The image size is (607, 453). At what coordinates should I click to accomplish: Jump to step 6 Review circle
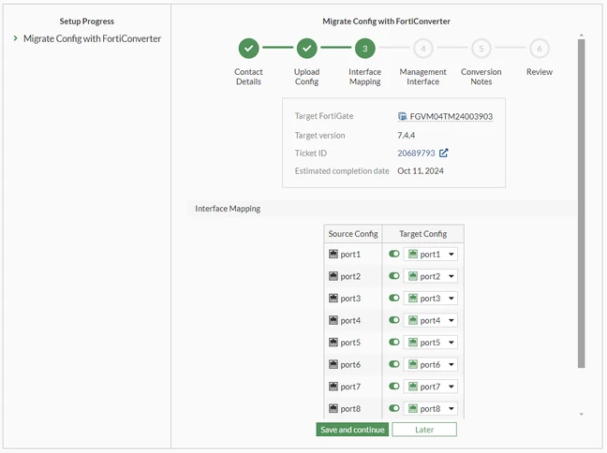click(540, 49)
